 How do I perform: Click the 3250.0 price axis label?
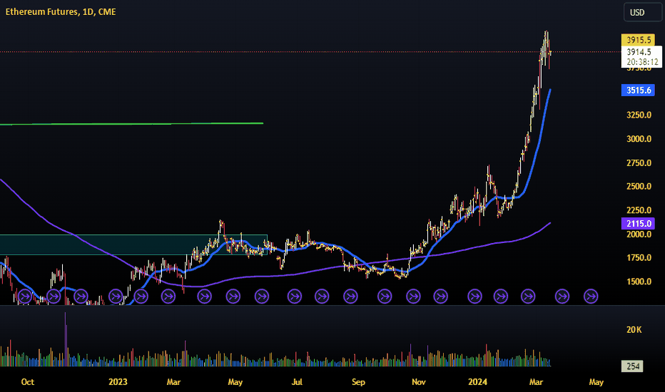(x=639, y=115)
